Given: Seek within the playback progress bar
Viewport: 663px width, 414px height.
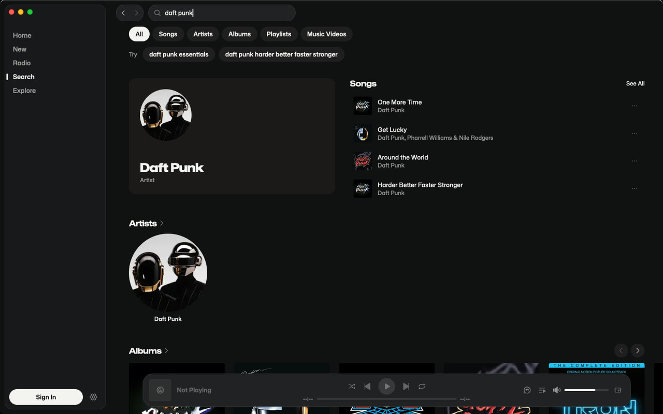Looking at the screenshot, I should coord(386,399).
